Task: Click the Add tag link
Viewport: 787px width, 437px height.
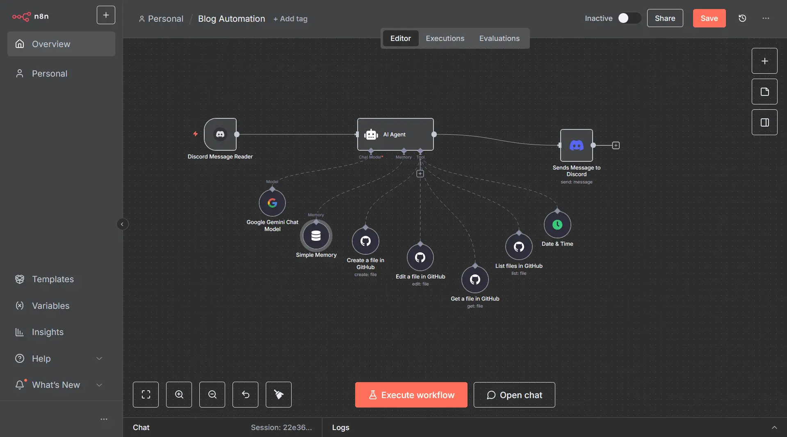Action: (x=290, y=19)
